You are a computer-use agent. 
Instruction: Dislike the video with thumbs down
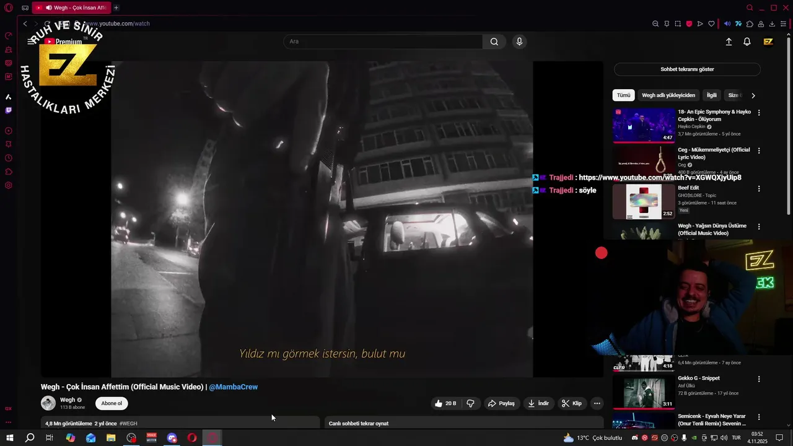(x=470, y=403)
